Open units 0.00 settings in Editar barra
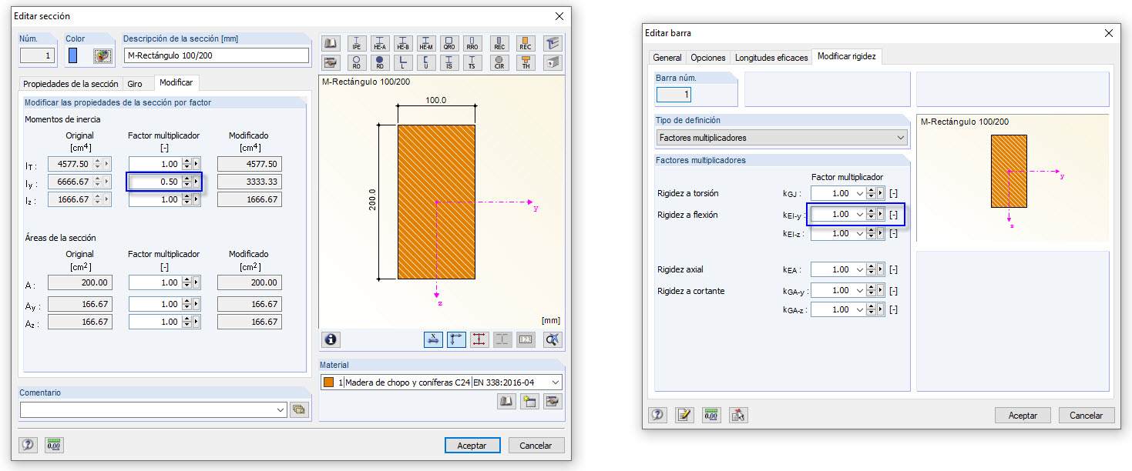Screen dimensions: 1132x471 (x=711, y=415)
